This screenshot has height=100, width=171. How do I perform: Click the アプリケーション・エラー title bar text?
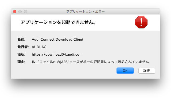point(85,11)
